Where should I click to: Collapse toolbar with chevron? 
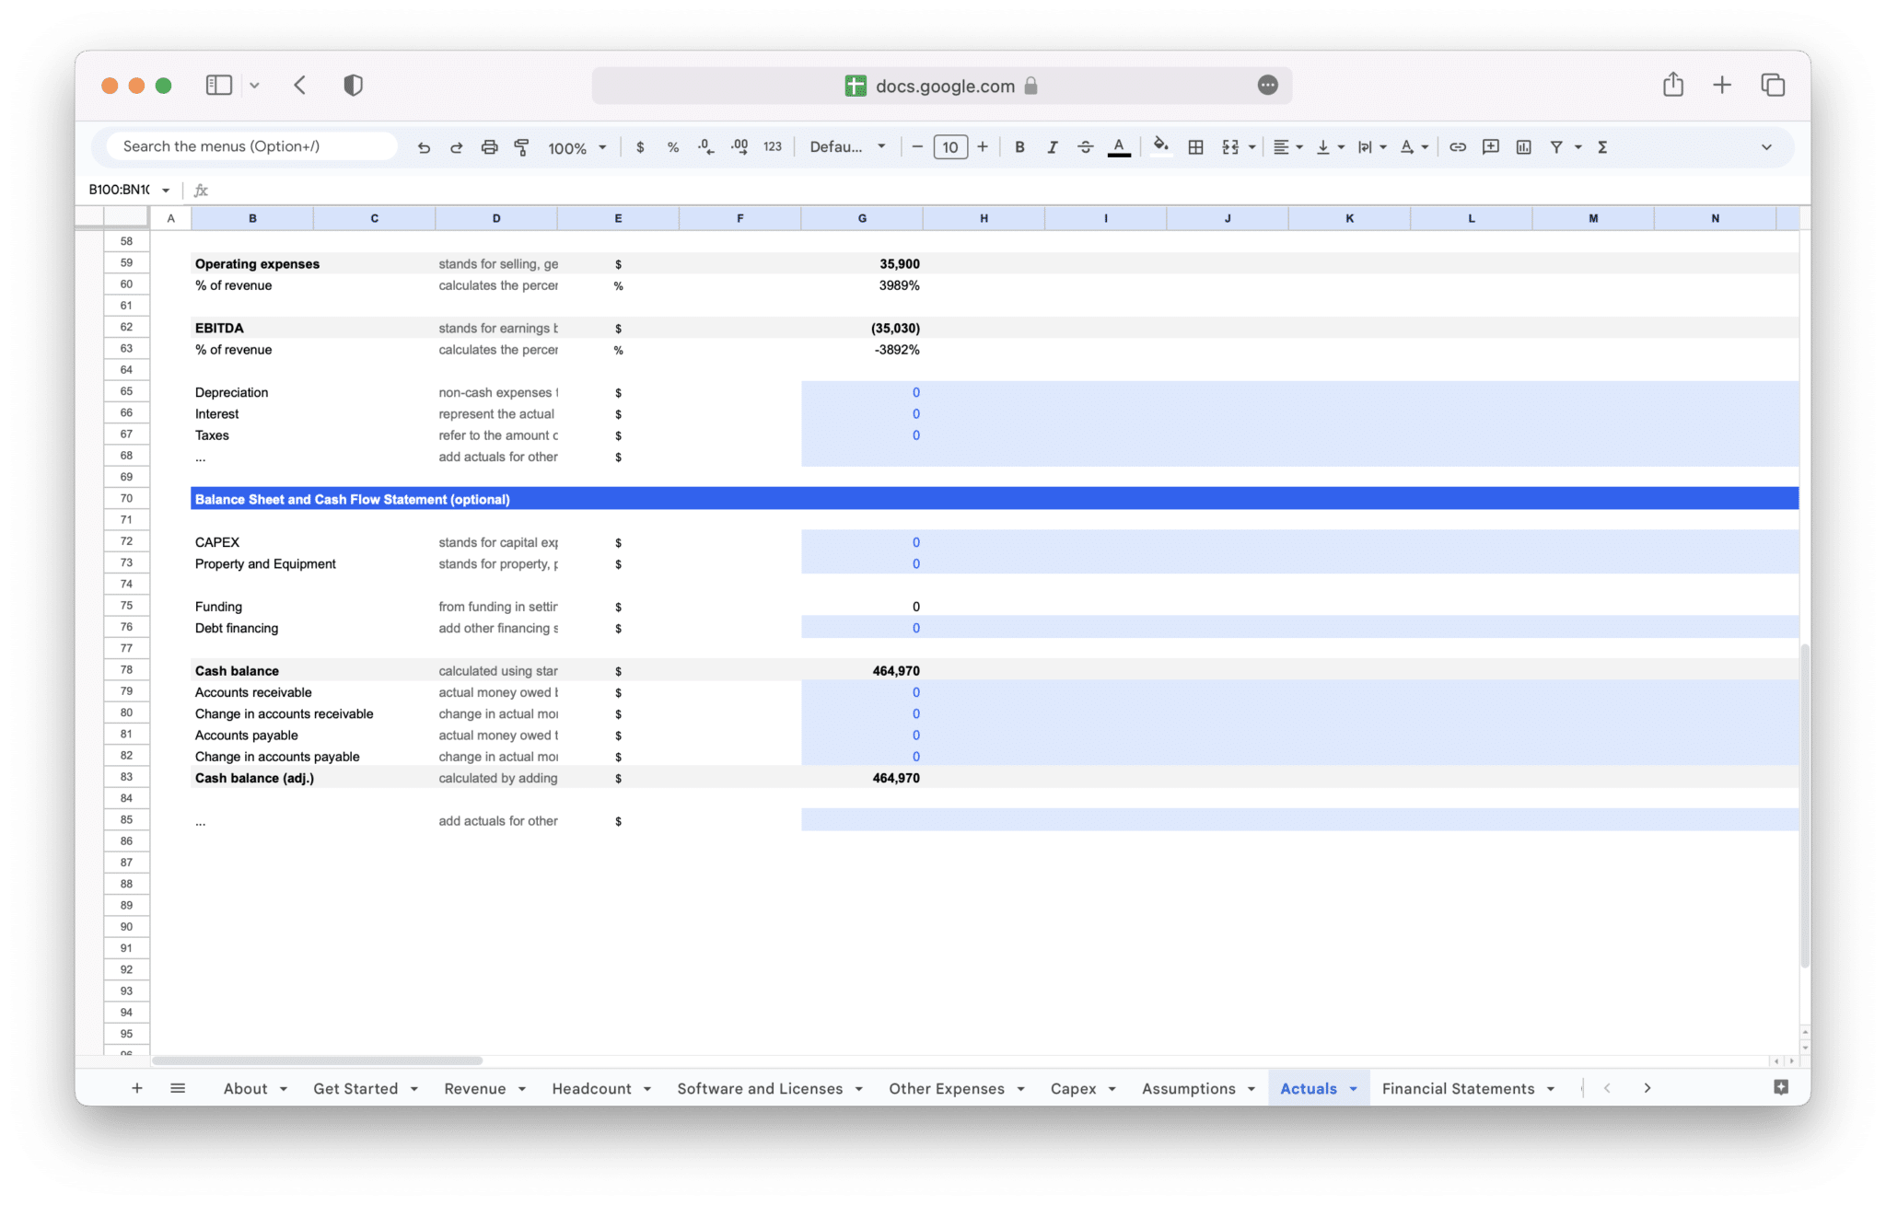click(1766, 147)
